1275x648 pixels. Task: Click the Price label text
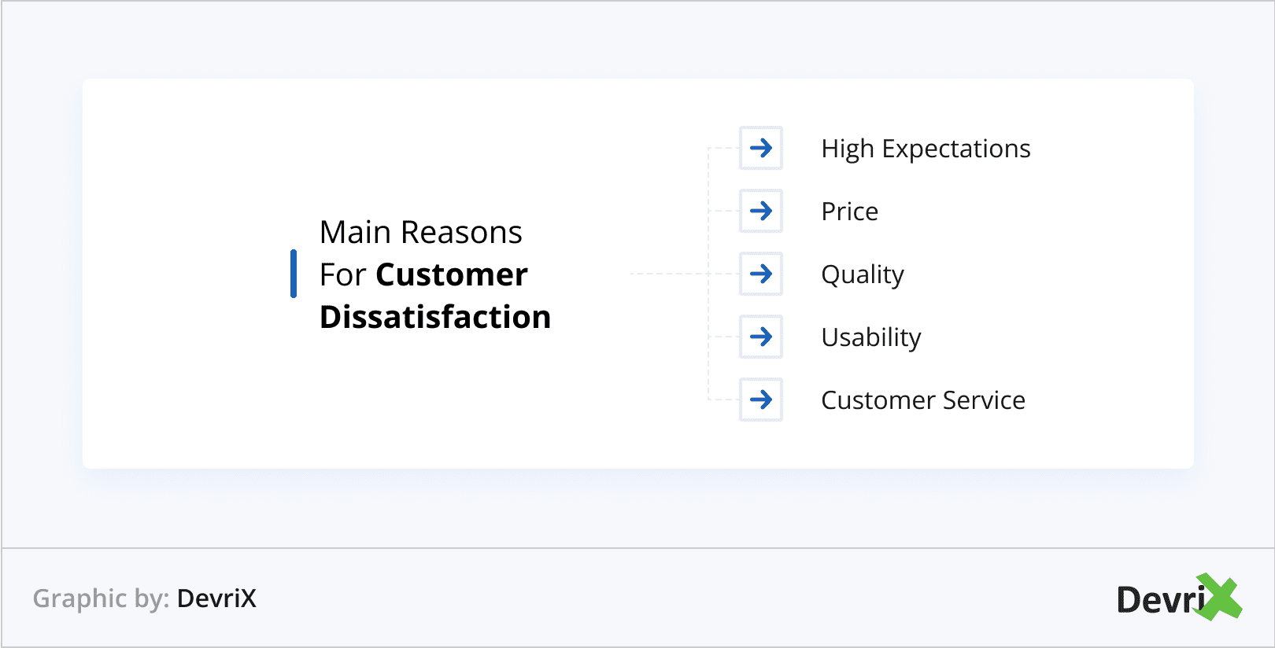(x=849, y=212)
